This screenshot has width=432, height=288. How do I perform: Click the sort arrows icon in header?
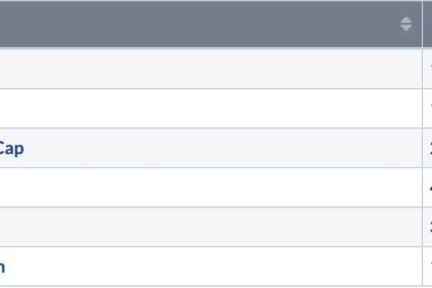tap(406, 24)
